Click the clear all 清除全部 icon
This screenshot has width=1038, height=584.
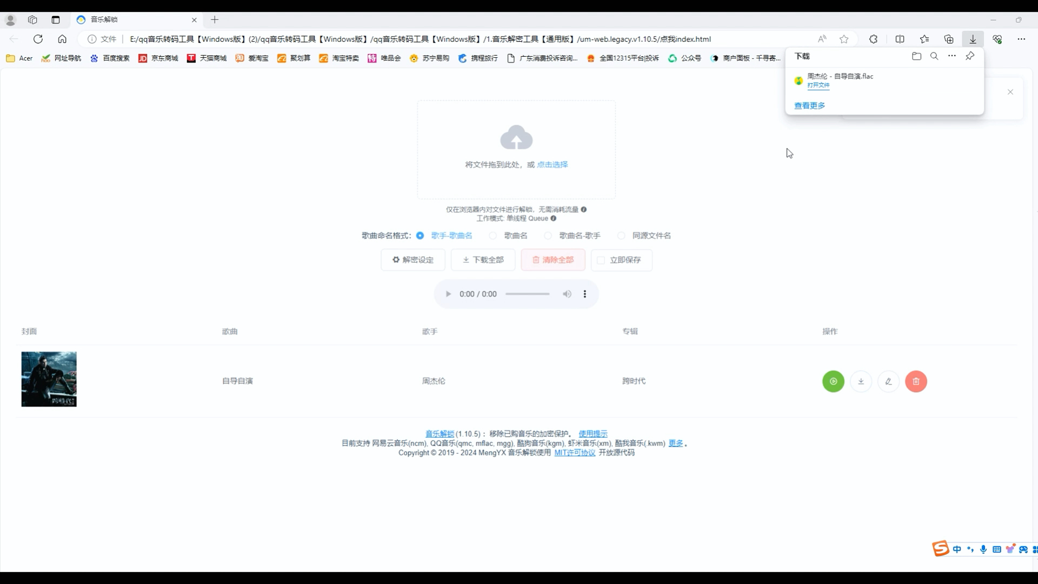(555, 260)
